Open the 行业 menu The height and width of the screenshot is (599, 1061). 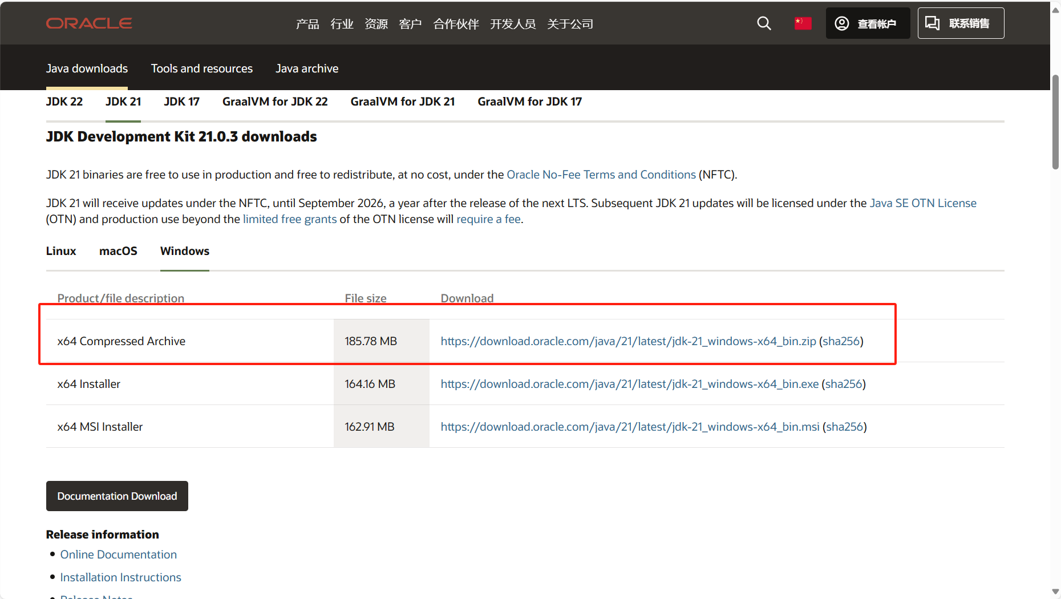342,24
